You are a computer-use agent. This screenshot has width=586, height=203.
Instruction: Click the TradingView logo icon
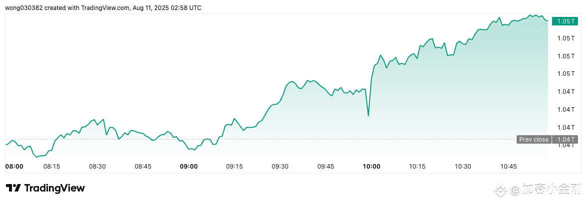tap(13, 188)
